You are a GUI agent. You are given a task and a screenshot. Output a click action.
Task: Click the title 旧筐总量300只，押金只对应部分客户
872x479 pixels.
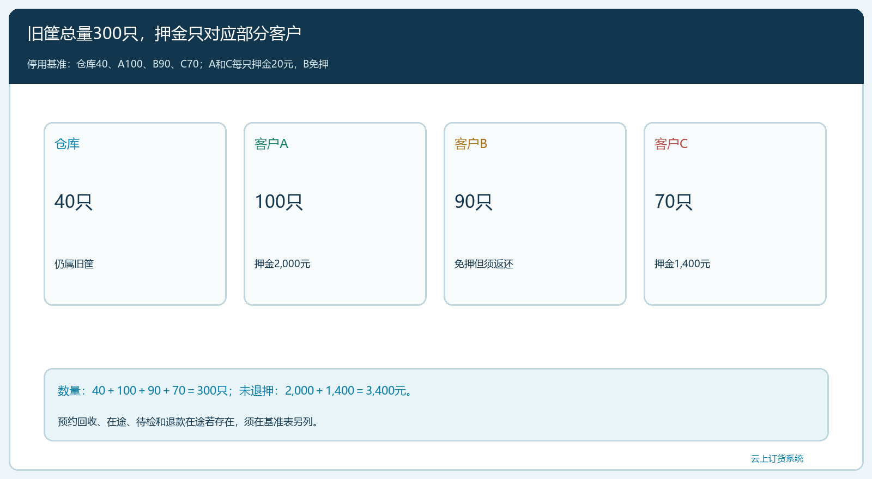point(164,34)
